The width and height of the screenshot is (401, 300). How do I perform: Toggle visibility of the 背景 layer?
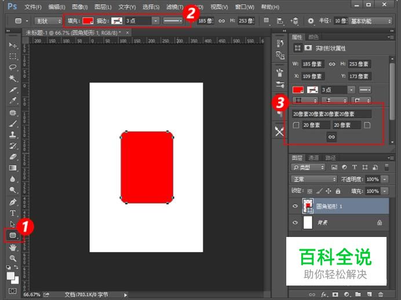pyautogui.click(x=296, y=223)
